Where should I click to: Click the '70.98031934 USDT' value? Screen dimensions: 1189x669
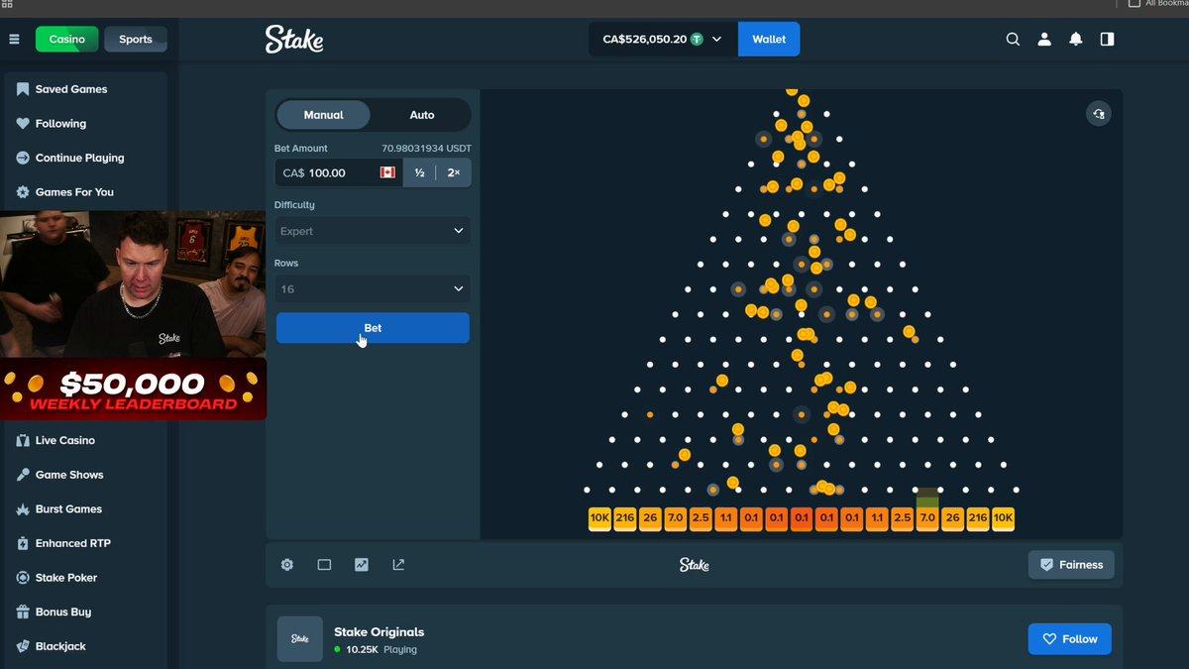(426, 149)
